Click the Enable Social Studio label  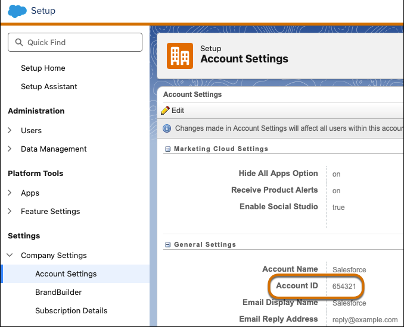pos(279,207)
